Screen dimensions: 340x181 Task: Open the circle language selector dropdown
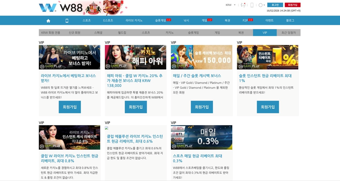(x=262, y=5)
